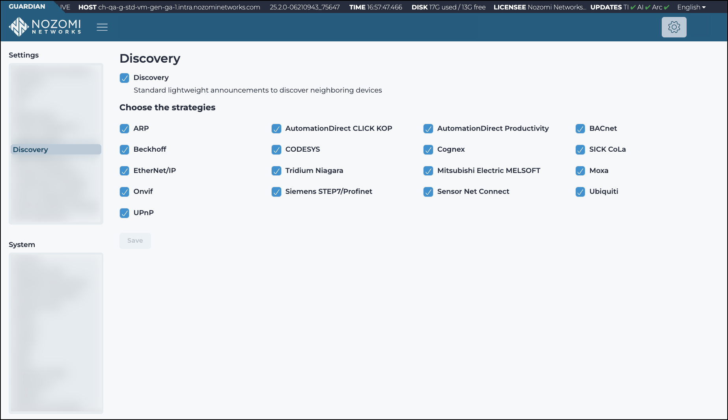Disable the UPnP strategy
Screen dimensions: 728x420
(125, 213)
